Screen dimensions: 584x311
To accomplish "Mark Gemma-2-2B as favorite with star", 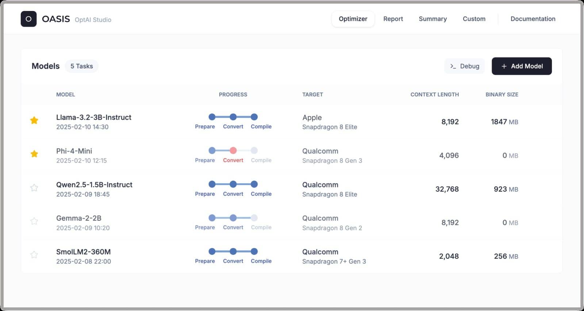I will tap(34, 221).
